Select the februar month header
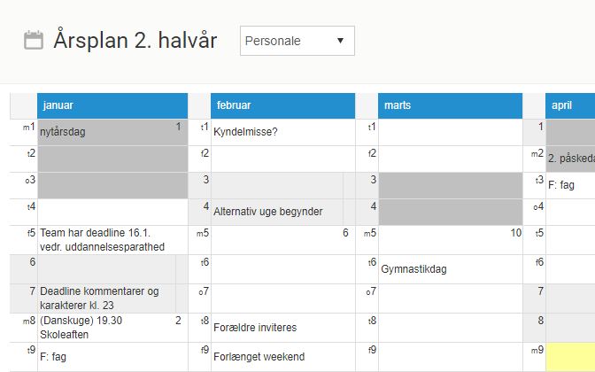Image resolution: width=595 pixels, height=372 pixels. coord(282,105)
